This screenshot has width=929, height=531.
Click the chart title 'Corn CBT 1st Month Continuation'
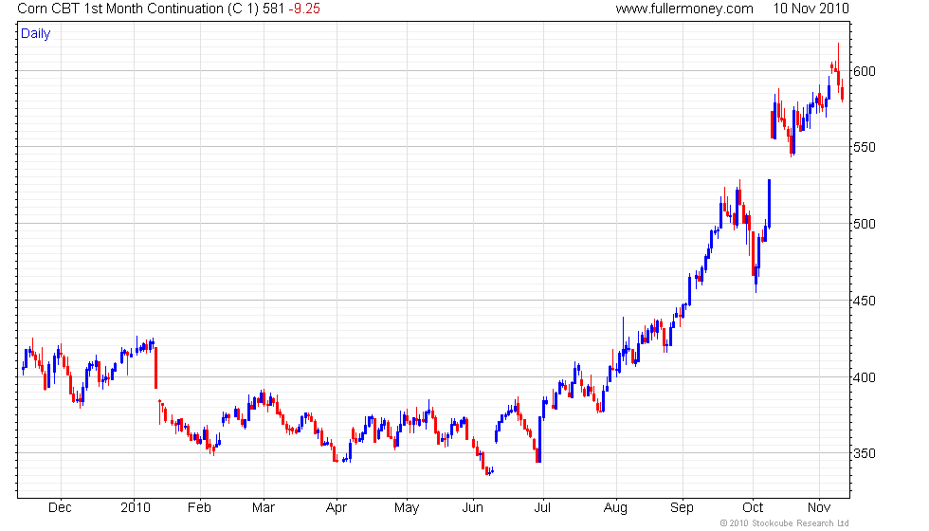pos(120,9)
